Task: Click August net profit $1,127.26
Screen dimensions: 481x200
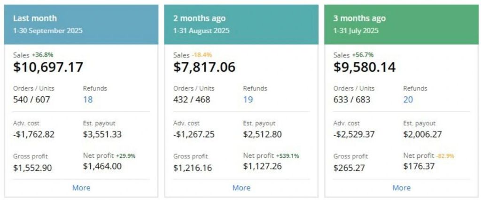Action: [263, 166]
